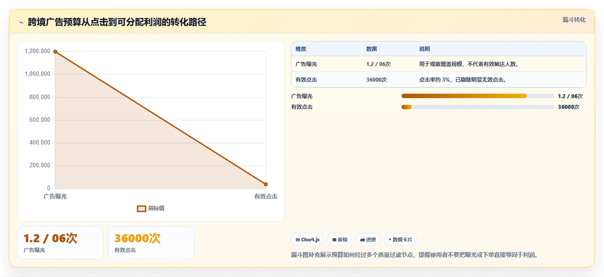Image resolution: width=604 pixels, height=277 pixels.
Task: Click the 36000次 value beside progress bar
Action: pyautogui.click(x=569, y=107)
